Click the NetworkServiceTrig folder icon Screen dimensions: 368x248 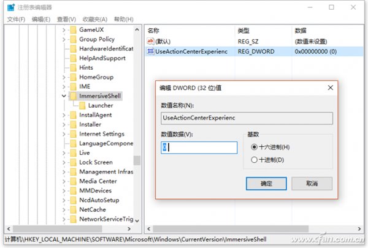point(74,219)
